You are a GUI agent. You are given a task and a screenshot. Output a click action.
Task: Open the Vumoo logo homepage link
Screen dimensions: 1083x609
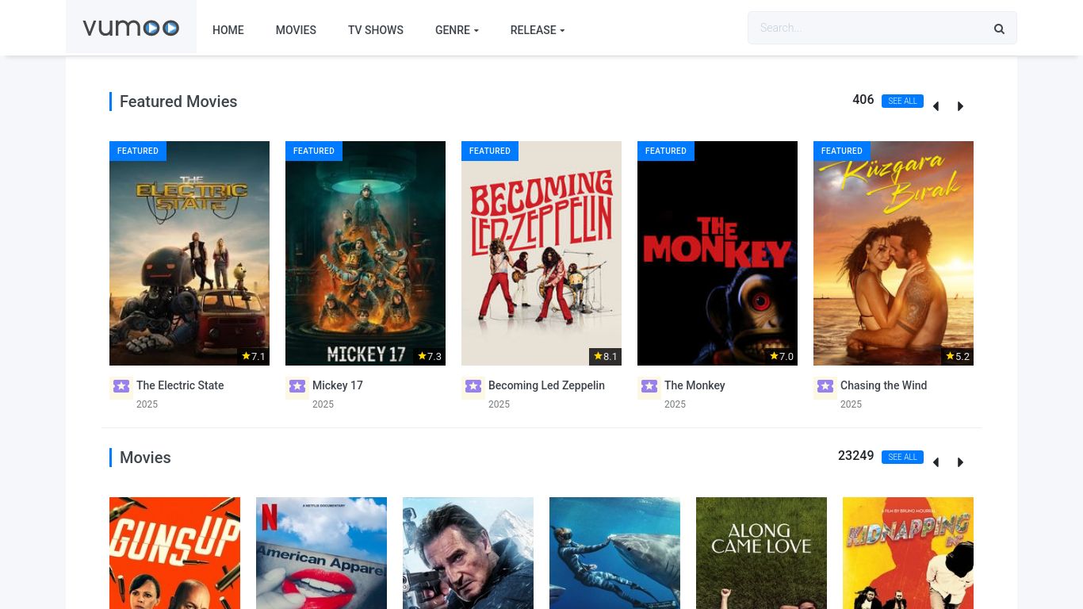click(x=131, y=28)
